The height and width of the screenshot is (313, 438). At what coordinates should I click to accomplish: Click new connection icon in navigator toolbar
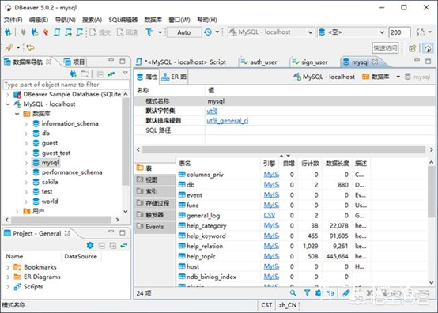point(74,74)
